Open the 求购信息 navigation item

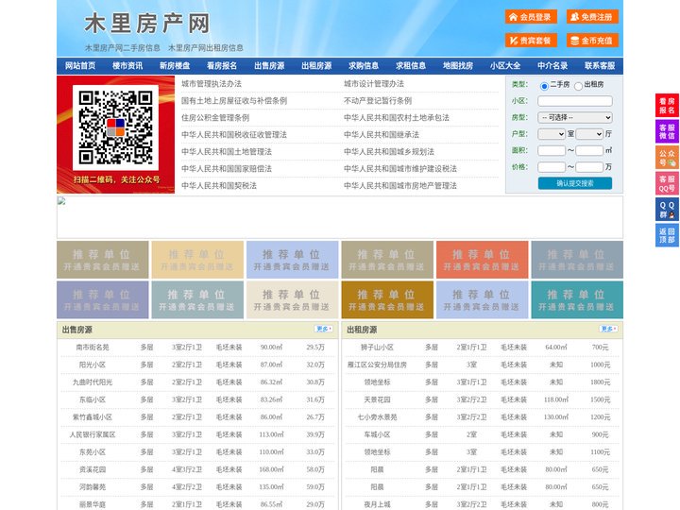[x=364, y=66]
